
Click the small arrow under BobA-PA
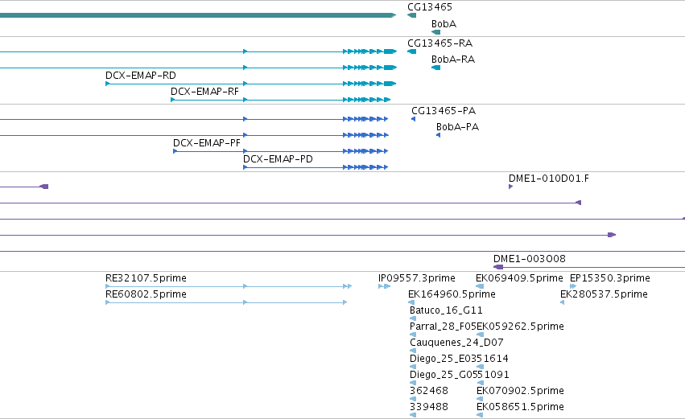[x=438, y=135]
